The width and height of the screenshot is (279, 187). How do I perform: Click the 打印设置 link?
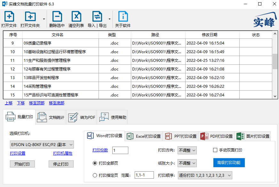(x=18, y=153)
